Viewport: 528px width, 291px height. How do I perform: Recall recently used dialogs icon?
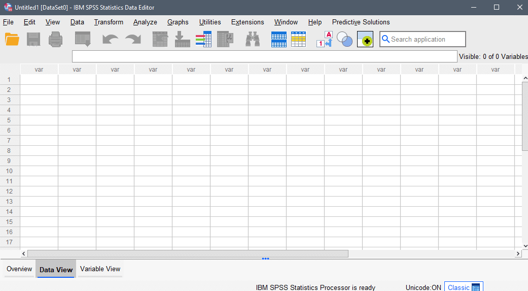83,39
